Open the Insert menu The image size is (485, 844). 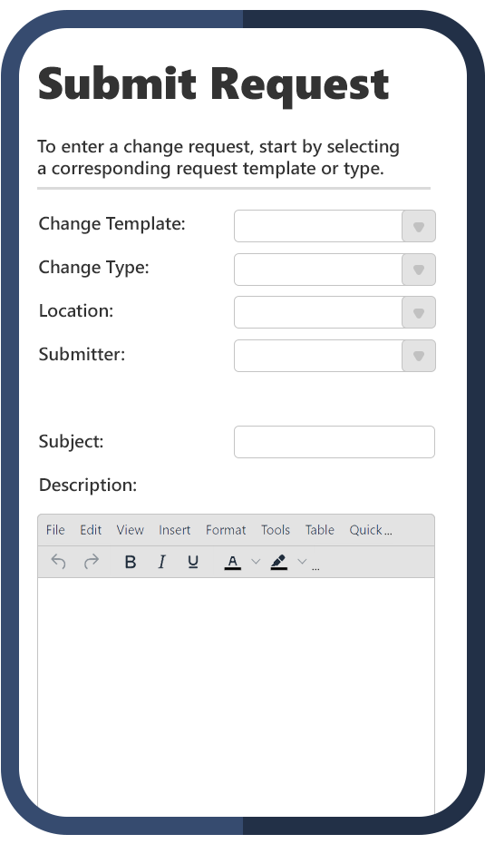pyautogui.click(x=174, y=530)
